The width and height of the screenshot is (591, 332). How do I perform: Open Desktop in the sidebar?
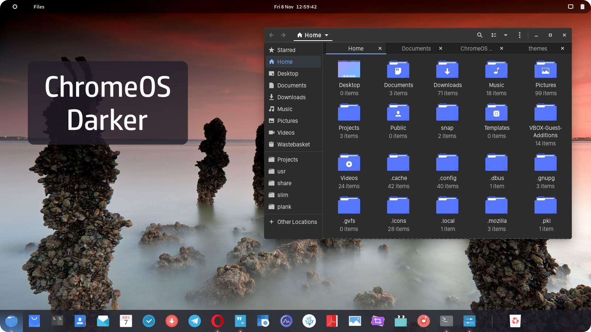[293, 73]
